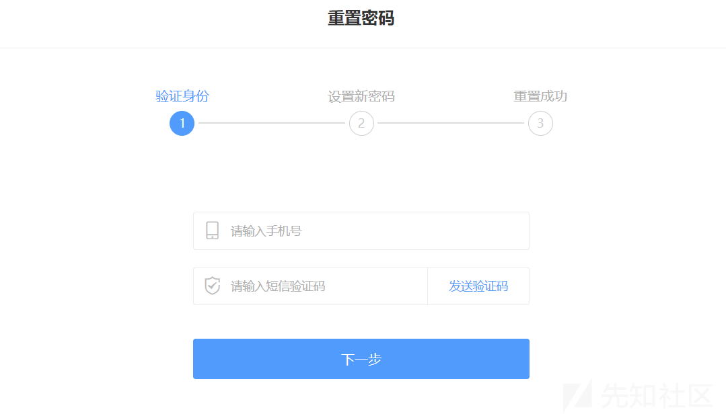Click the blue 下一步 next step button
The image size is (726, 416).
[x=361, y=359]
